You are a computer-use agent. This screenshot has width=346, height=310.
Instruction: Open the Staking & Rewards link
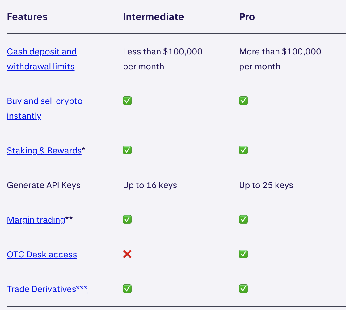[x=44, y=151]
